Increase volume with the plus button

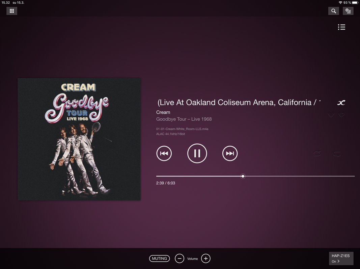pos(206,259)
